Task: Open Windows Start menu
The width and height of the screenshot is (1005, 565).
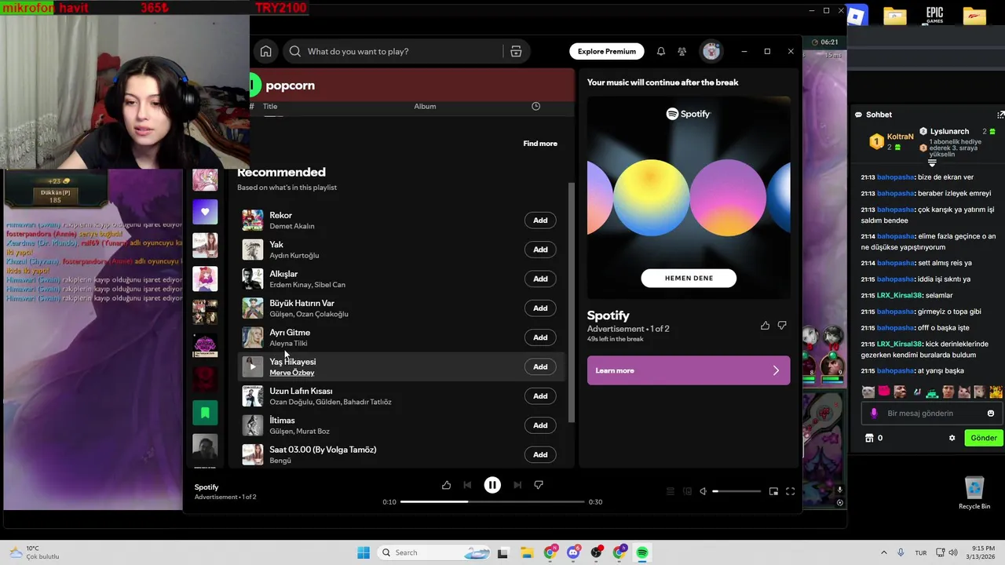Action: [364, 552]
